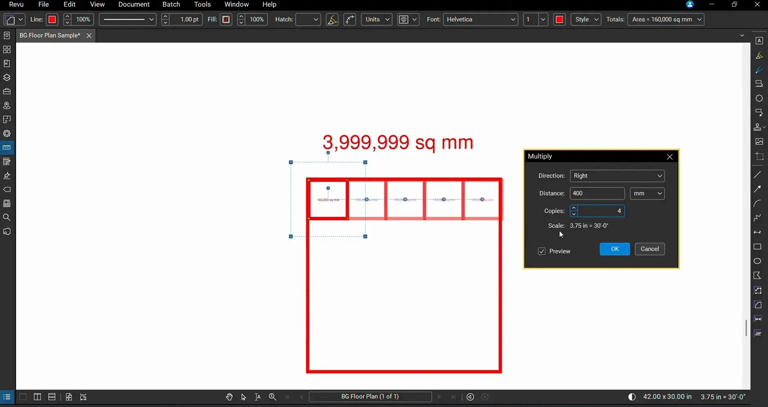Open the Line color swatch
The image size is (768, 407).
coord(52,19)
